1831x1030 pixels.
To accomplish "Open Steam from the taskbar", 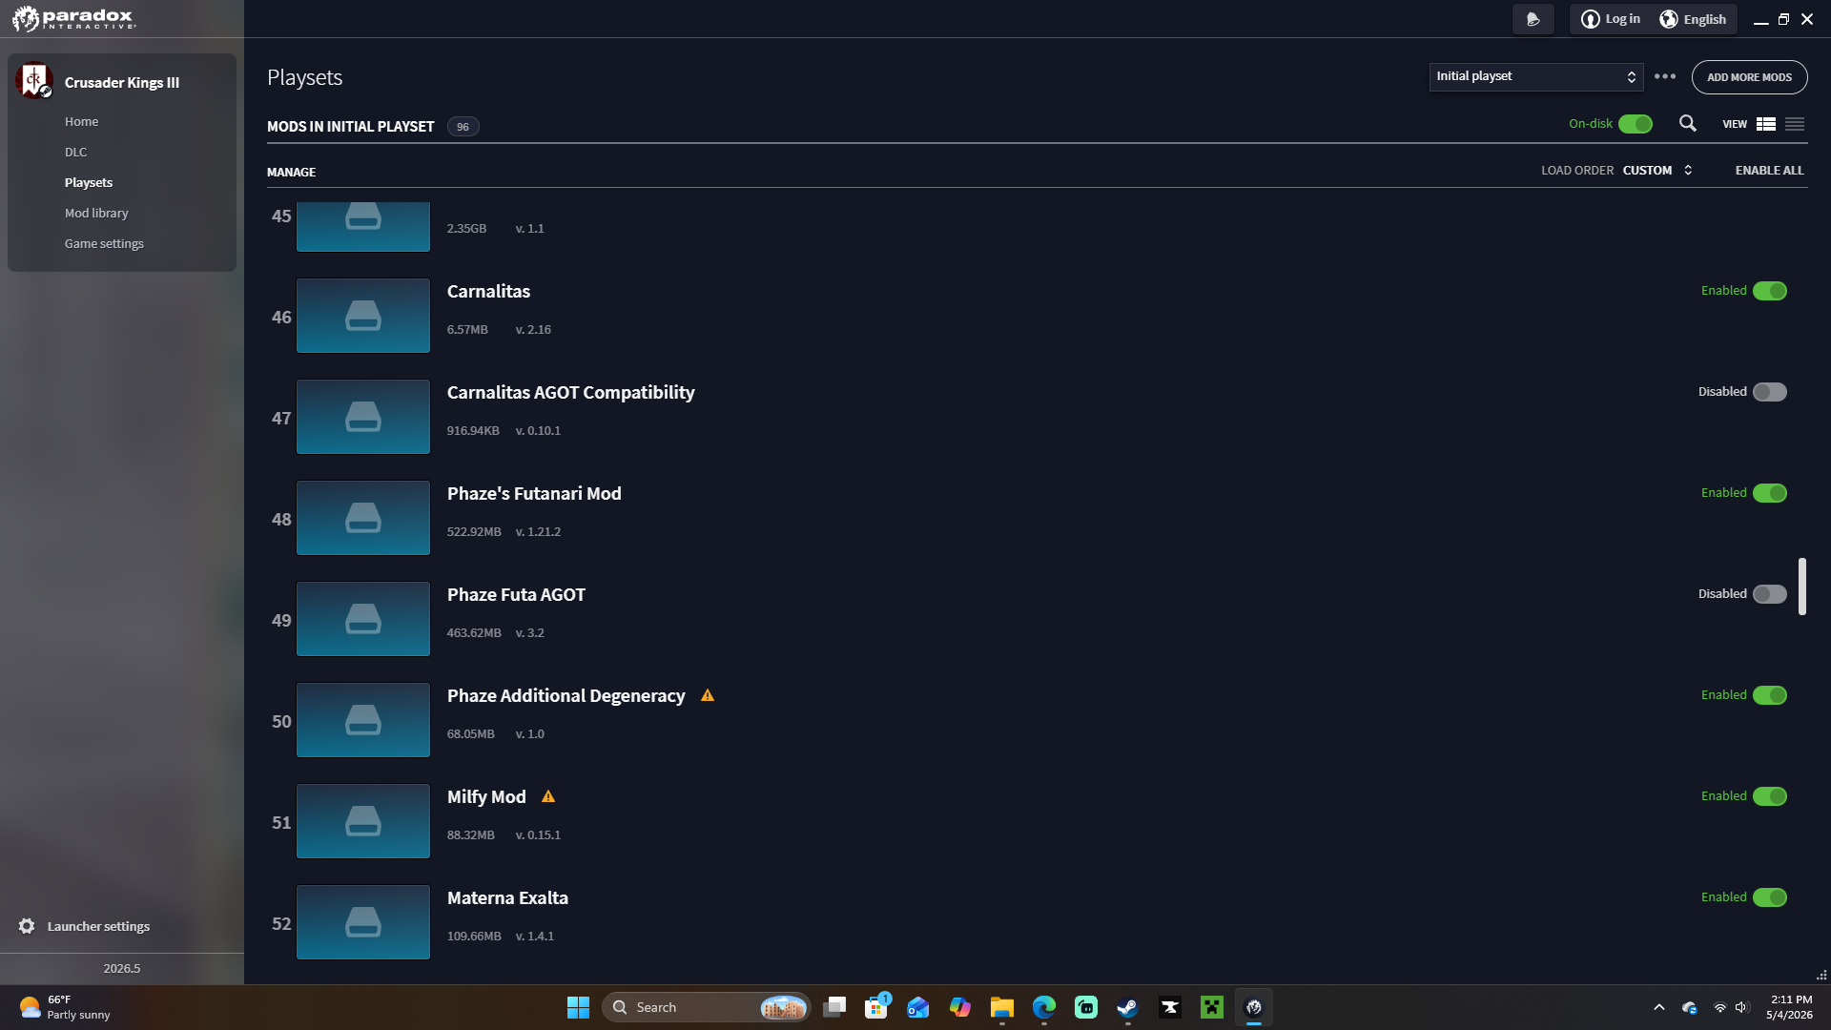I will tap(1128, 1007).
